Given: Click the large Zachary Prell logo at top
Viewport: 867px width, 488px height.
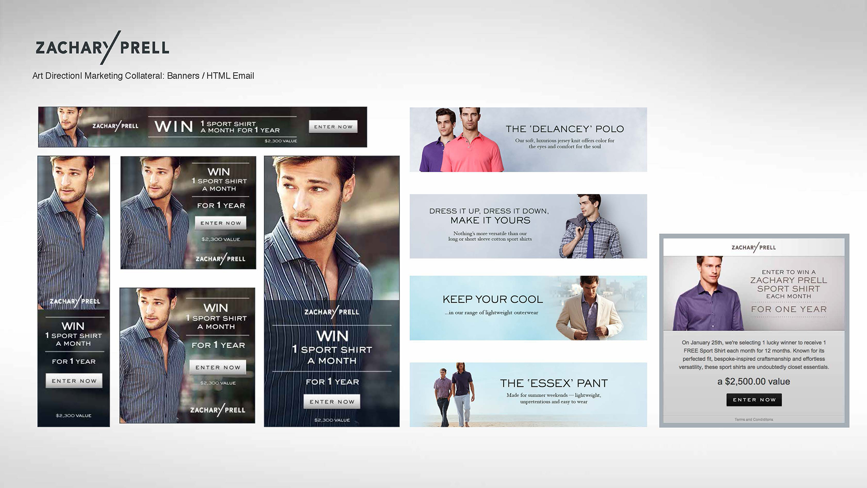Looking at the screenshot, I should [x=103, y=47].
